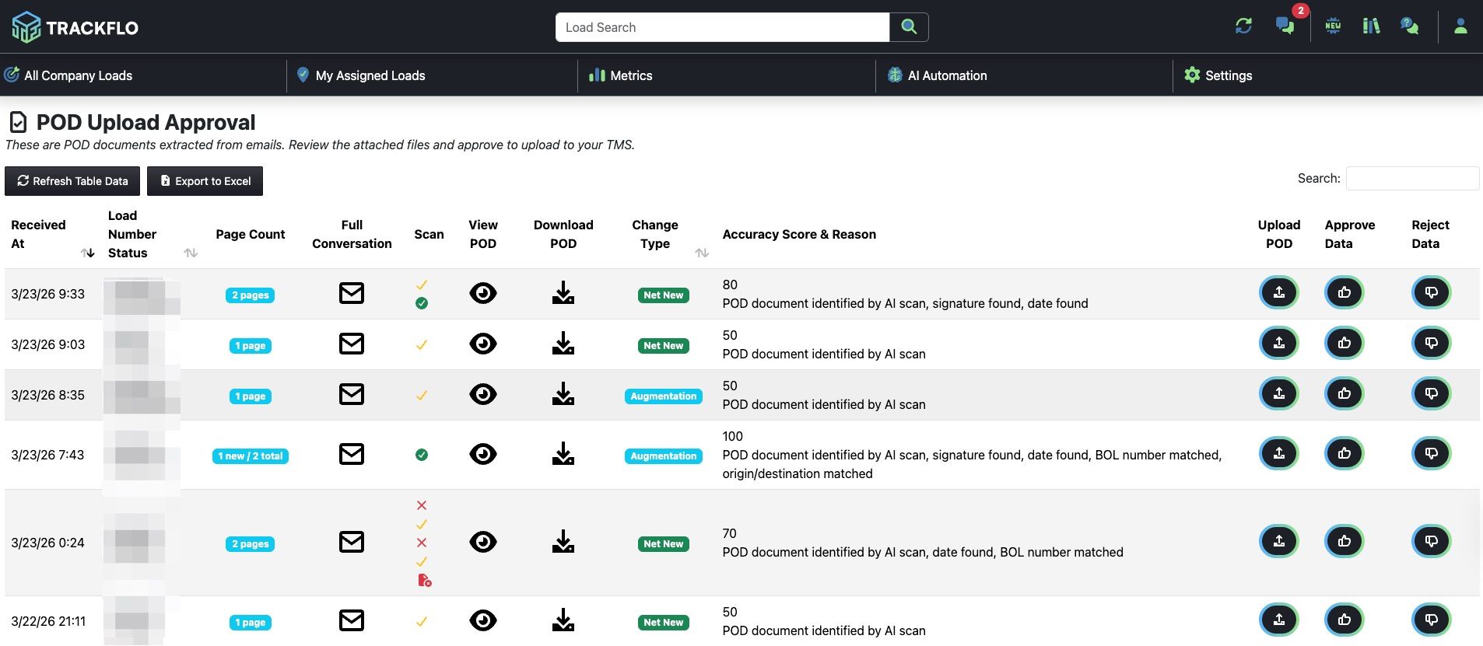Open the library books icon in top bar
This screenshot has width=1483, height=646.
(x=1371, y=26)
